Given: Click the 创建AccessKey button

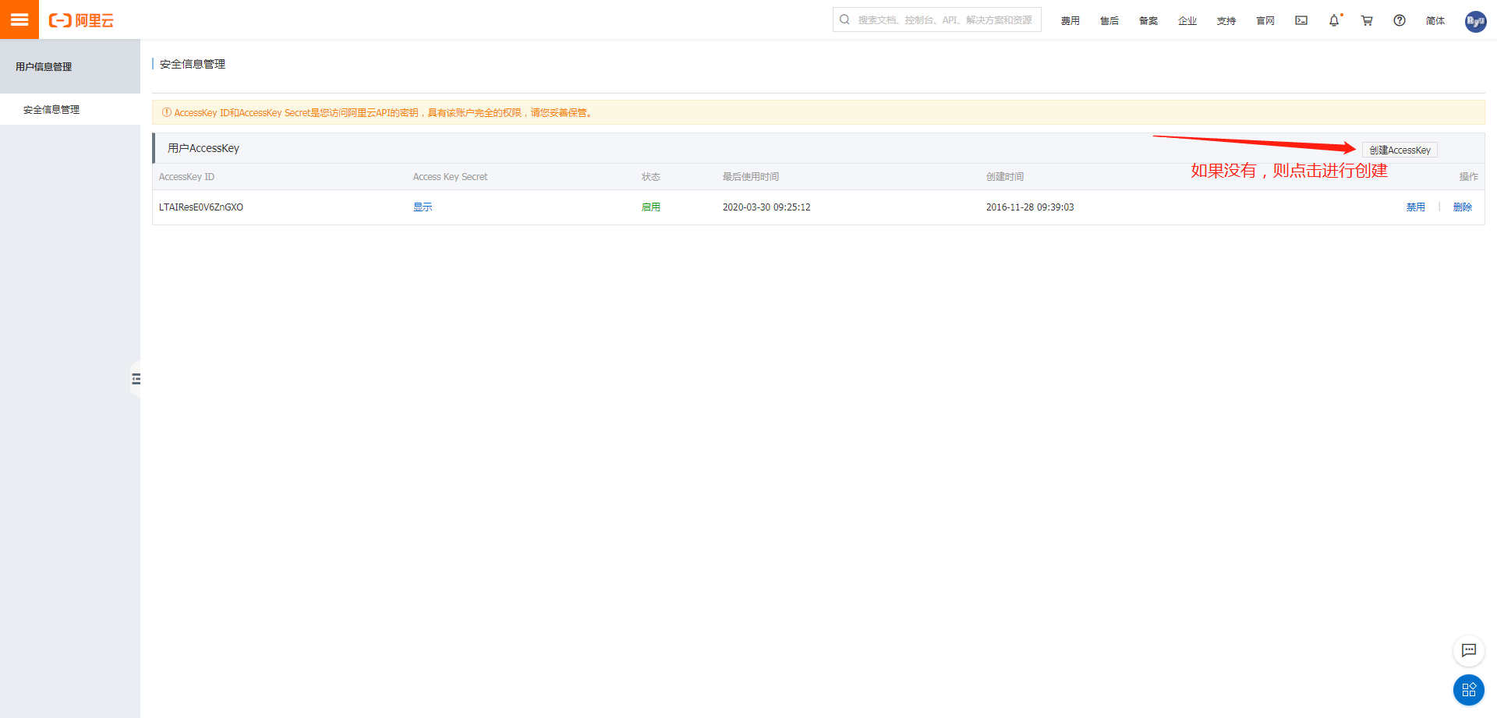Looking at the screenshot, I should point(1400,150).
